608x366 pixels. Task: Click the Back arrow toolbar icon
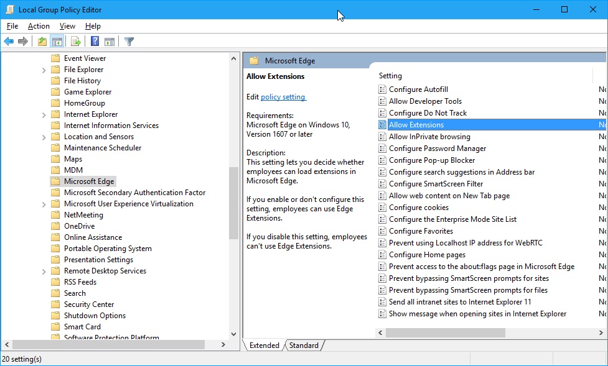click(9, 41)
